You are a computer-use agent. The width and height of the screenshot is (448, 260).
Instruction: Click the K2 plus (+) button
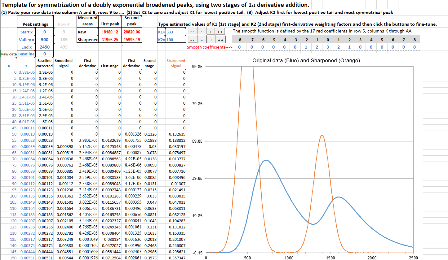tap(211, 40)
